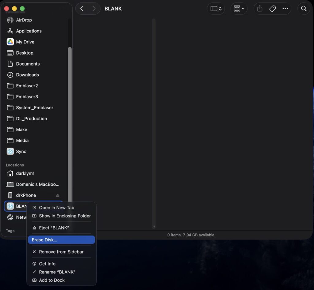Select the Sync sidebar item

tap(21, 152)
